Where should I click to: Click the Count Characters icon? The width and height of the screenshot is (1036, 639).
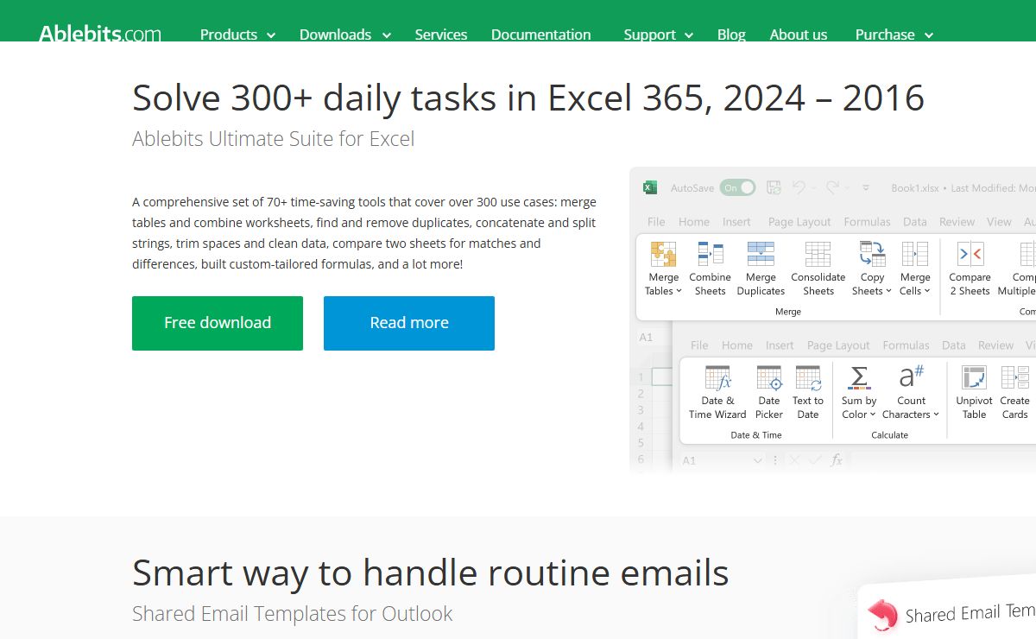click(x=911, y=377)
